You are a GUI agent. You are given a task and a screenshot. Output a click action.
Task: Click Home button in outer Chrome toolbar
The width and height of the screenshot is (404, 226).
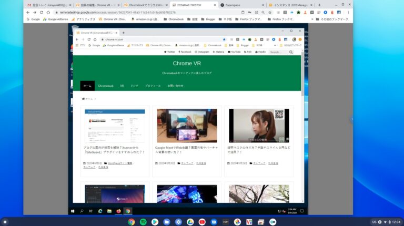(48, 13)
